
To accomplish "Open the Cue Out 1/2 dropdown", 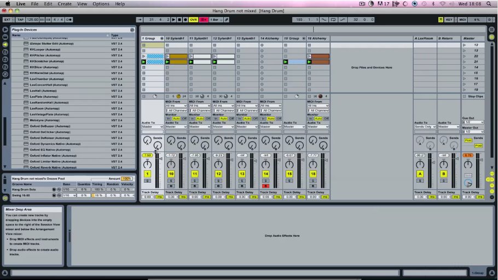I will click(473, 122).
